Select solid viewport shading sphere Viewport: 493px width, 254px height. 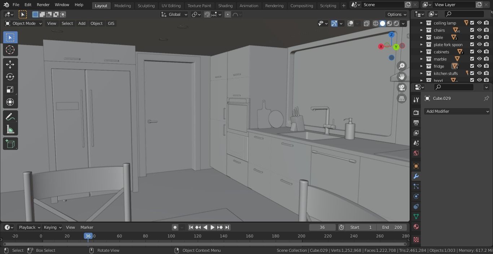(383, 23)
